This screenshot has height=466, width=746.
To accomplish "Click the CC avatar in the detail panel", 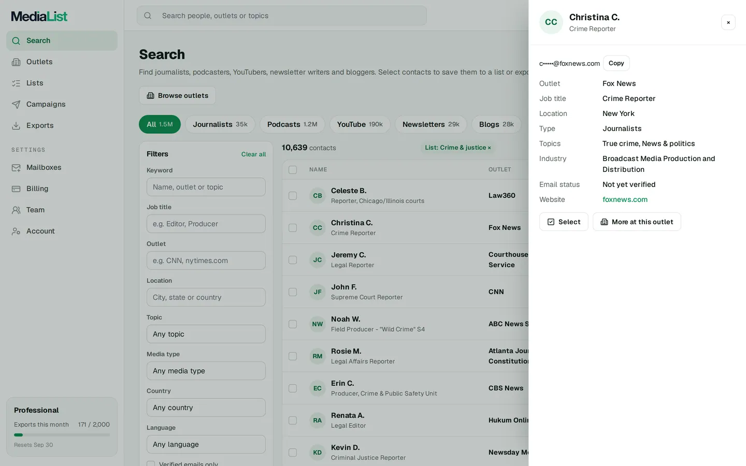I will 551,22.
